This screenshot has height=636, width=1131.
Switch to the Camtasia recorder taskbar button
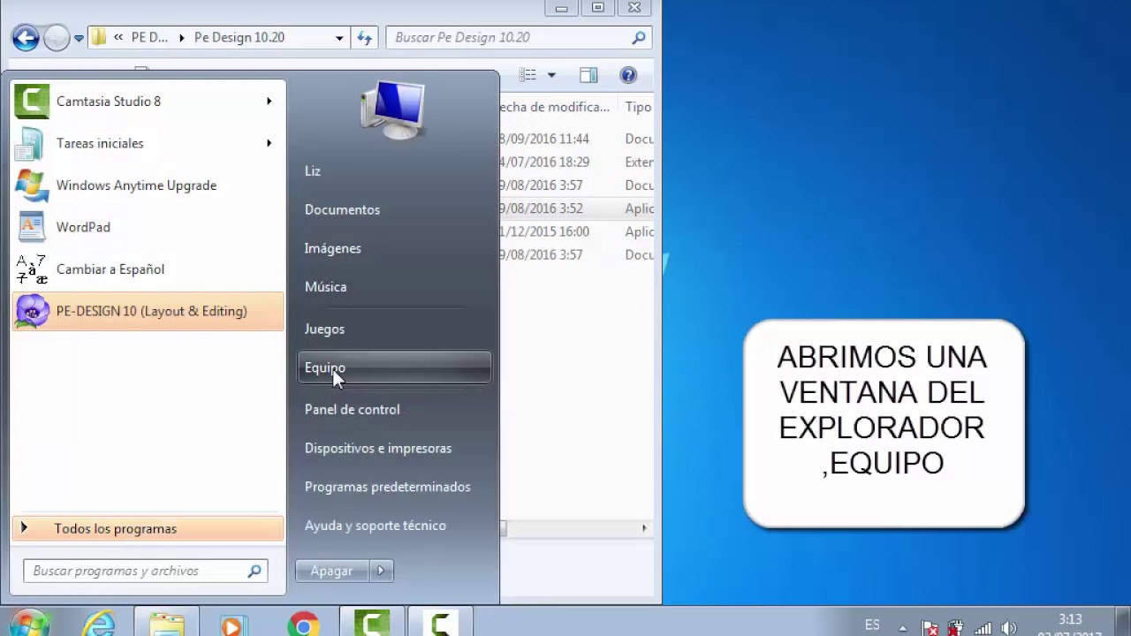coord(439,625)
